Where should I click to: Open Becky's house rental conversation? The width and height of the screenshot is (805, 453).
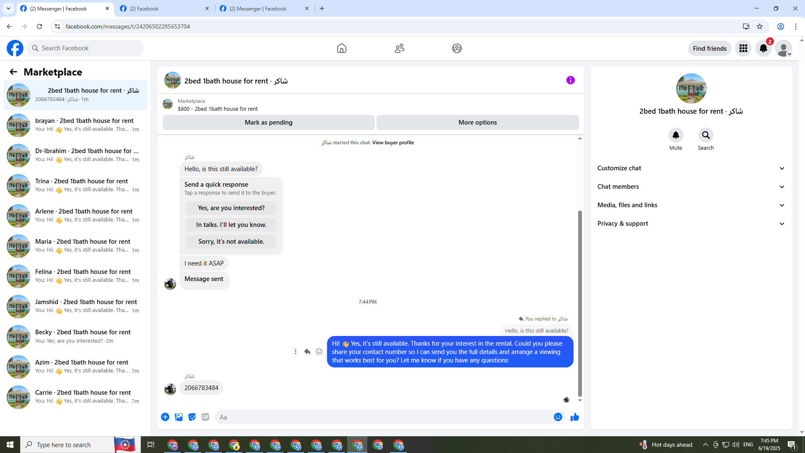pyautogui.click(x=75, y=336)
